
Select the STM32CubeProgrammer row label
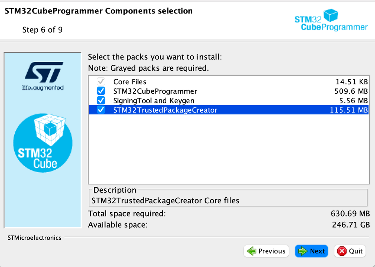coord(155,91)
